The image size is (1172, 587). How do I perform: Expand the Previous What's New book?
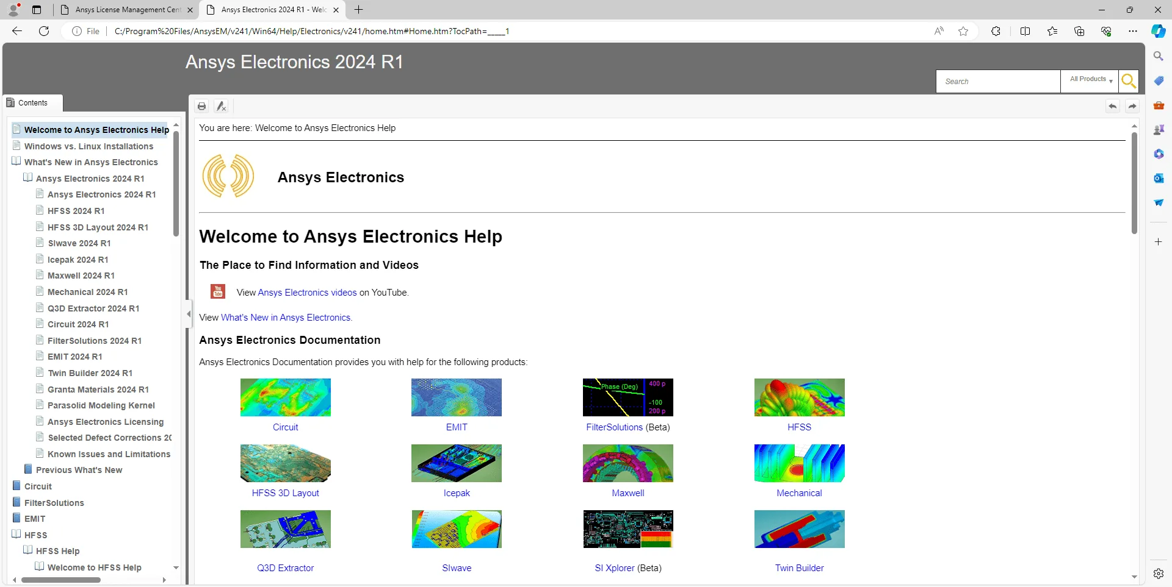(28, 469)
